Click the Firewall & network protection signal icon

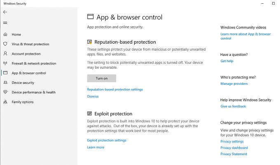5,63
